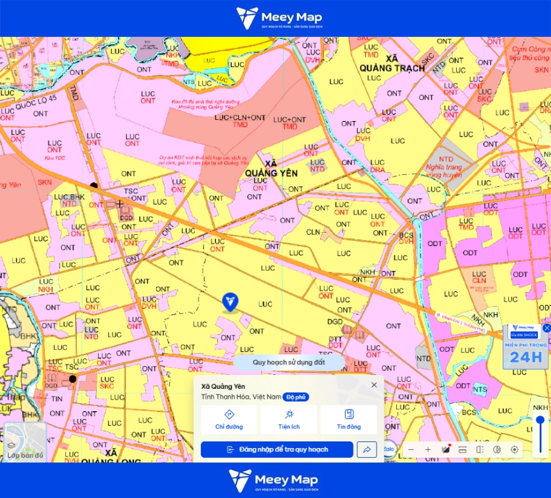Select Quy hoạch sử dụng đất pill
Viewport: 551px width, 498px height.
[x=289, y=362]
